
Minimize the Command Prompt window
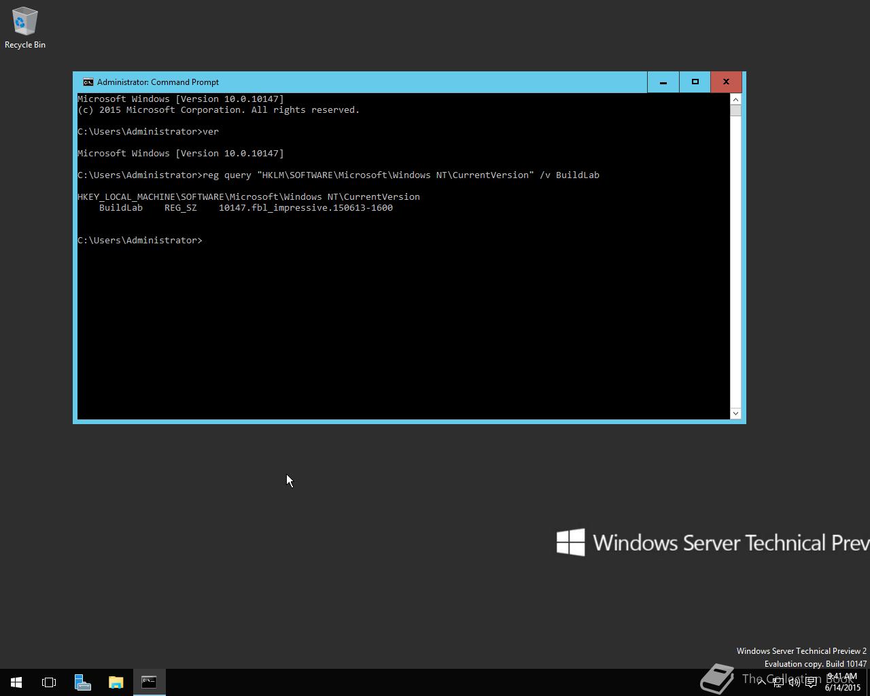663,82
